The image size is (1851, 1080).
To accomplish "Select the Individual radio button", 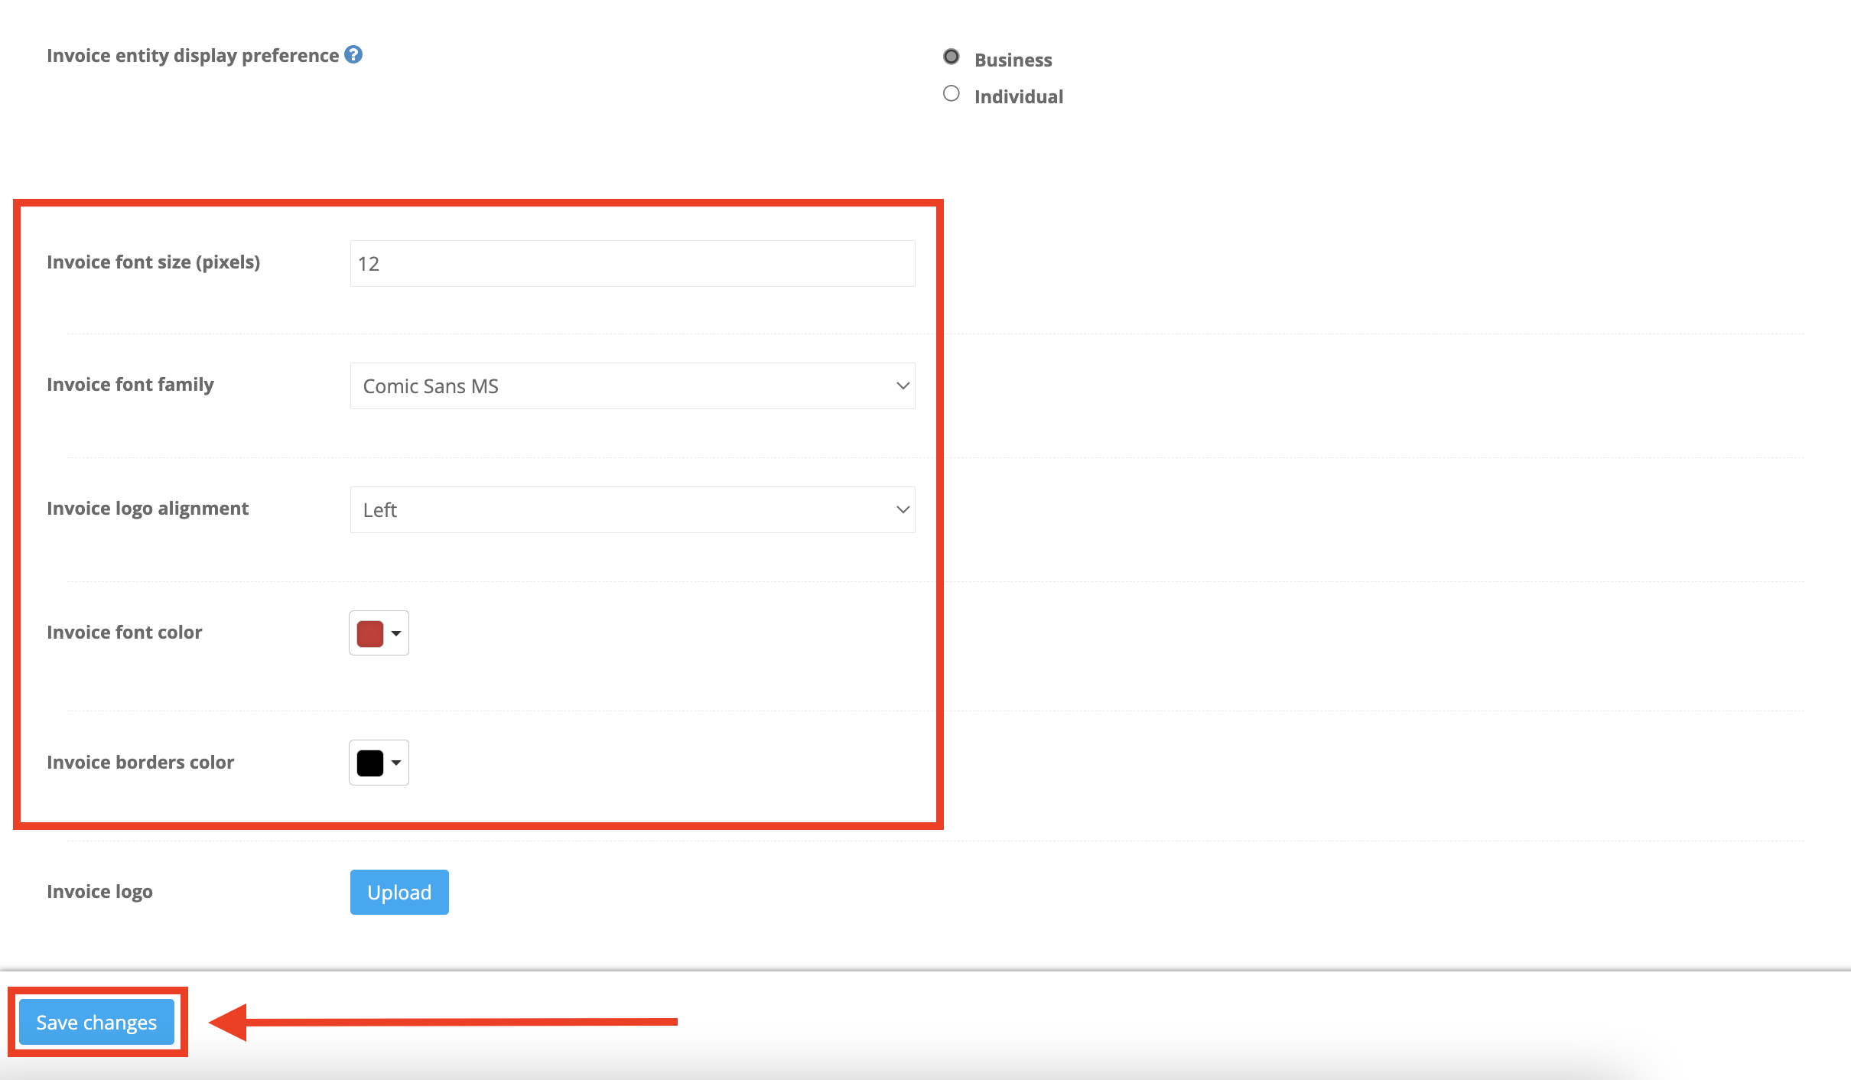I will coord(951,93).
